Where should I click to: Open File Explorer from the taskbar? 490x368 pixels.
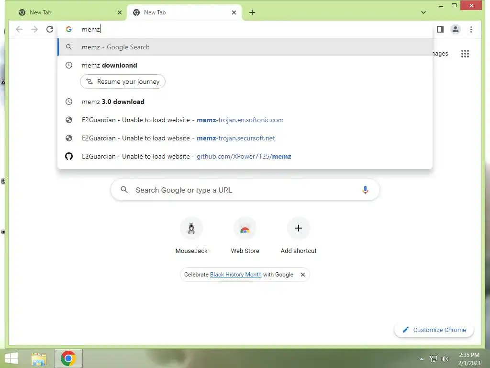[39, 358]
